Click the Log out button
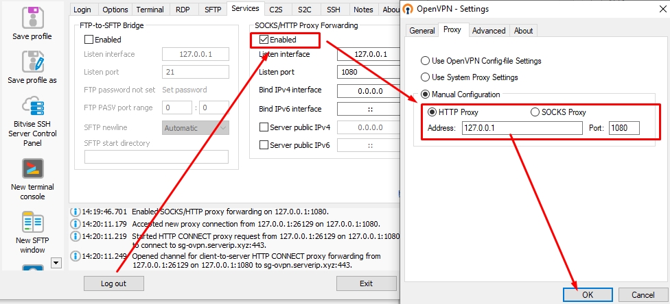The width and height of the screenshot is (670, 304). tap(114, 283)
